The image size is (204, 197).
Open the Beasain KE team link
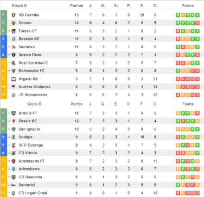click(29, 39)
